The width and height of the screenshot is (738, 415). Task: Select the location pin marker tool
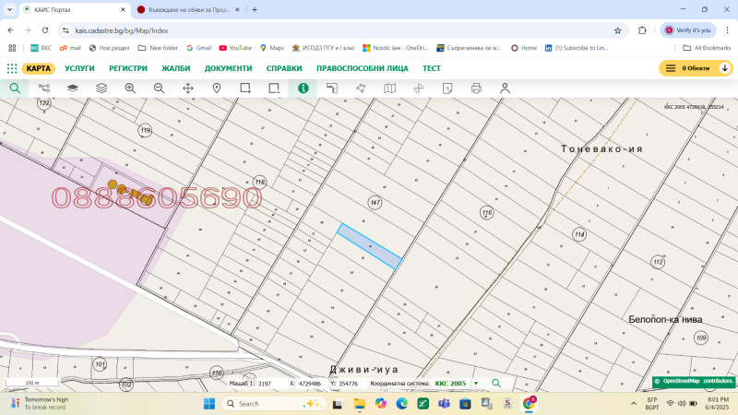tap(217, 89)
